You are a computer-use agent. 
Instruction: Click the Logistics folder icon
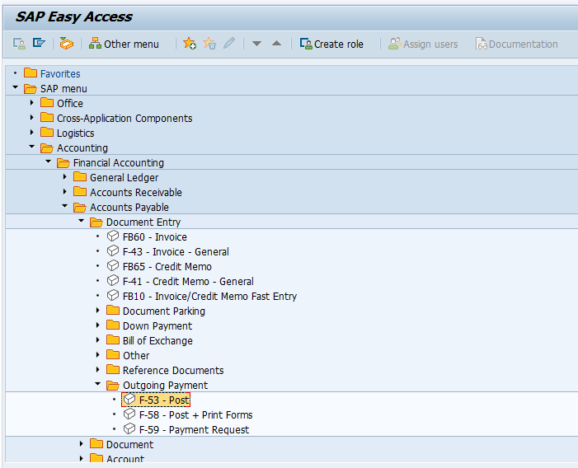point(47,132)
